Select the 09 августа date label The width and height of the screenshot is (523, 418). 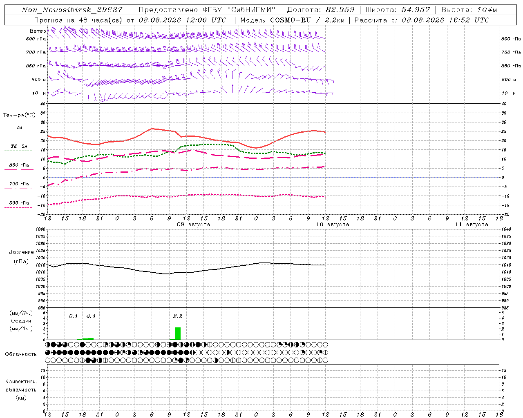pyautogui.click(x=194, y=225)
